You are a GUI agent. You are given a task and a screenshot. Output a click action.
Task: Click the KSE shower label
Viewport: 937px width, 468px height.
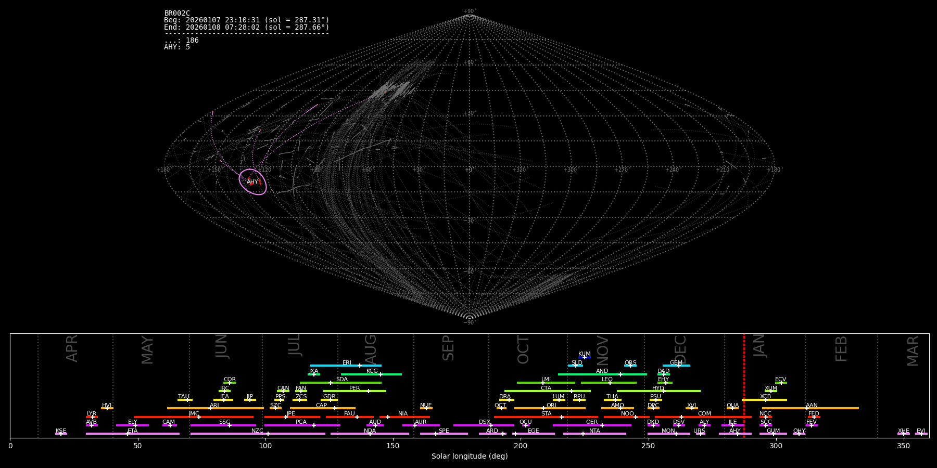61,431
